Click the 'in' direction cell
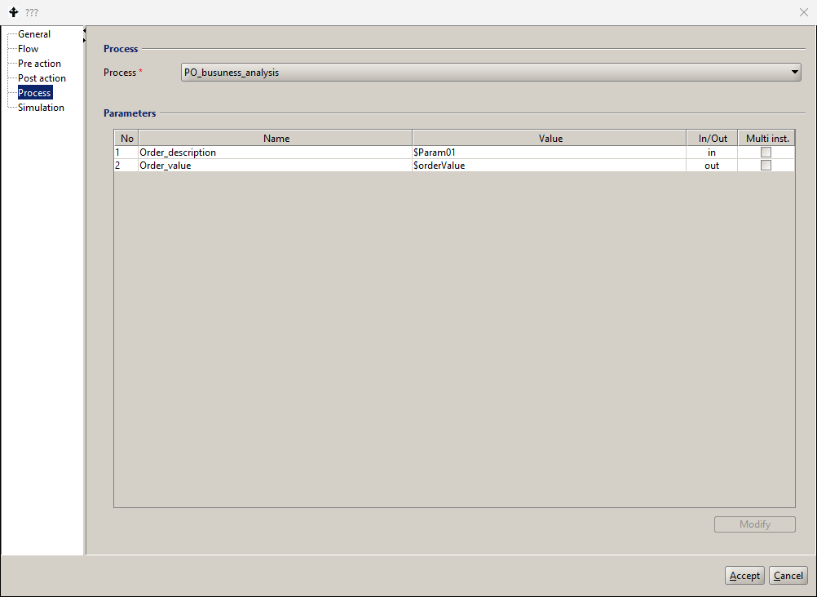Image resolution: width=817 pixels, height=597 pixels. tap(712, 153)
